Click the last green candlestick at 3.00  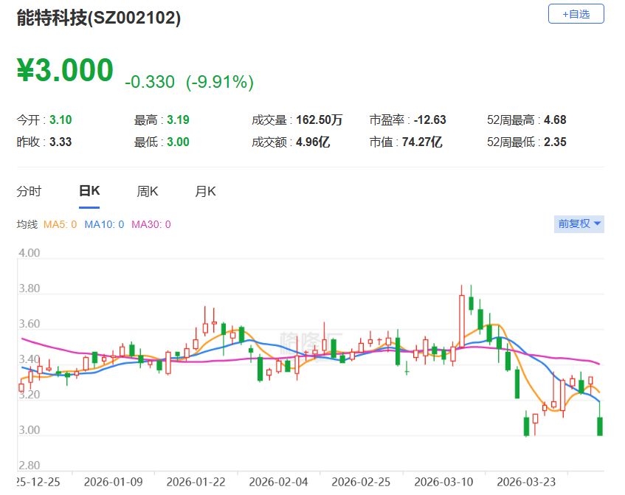599,426
